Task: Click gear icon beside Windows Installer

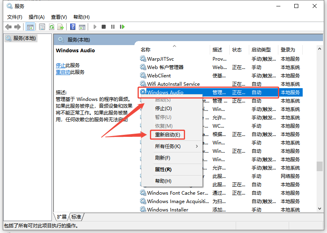Action: 143,209
